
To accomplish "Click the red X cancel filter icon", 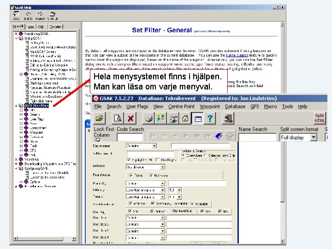I will click(x=130, y=118).
